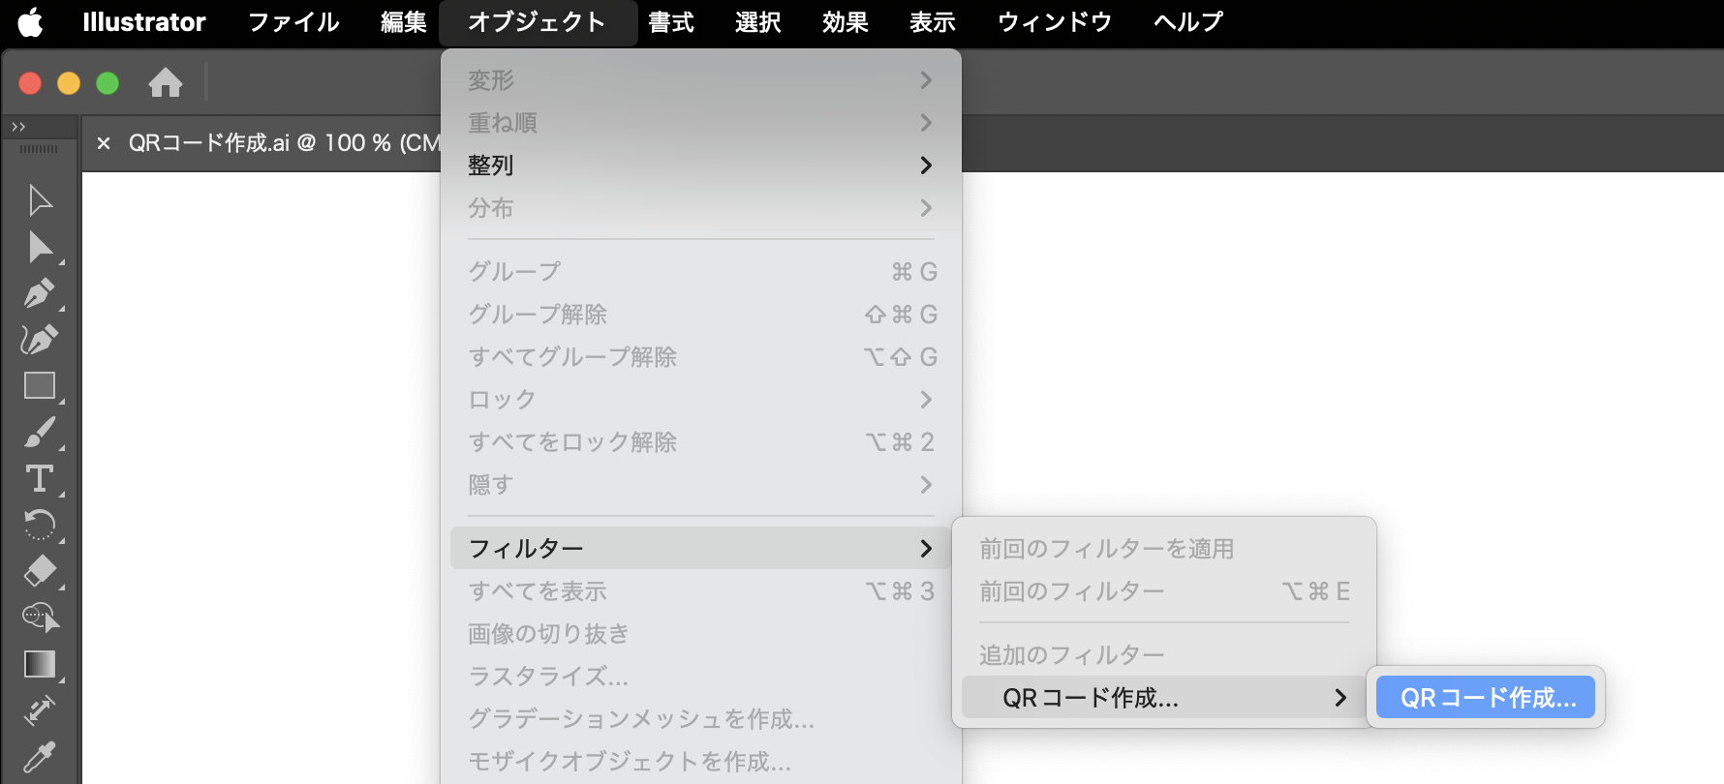This screenshot has height=784, width=1724.
Task: Select the Curvature pen tool
Action: click(x=40, y=340)
